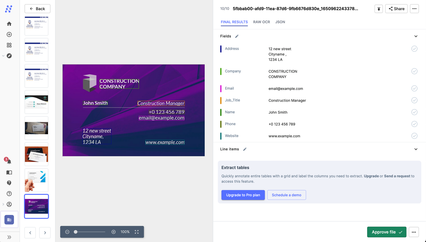Expand the Line items section
426x242 pixels.
click(416, 149)
